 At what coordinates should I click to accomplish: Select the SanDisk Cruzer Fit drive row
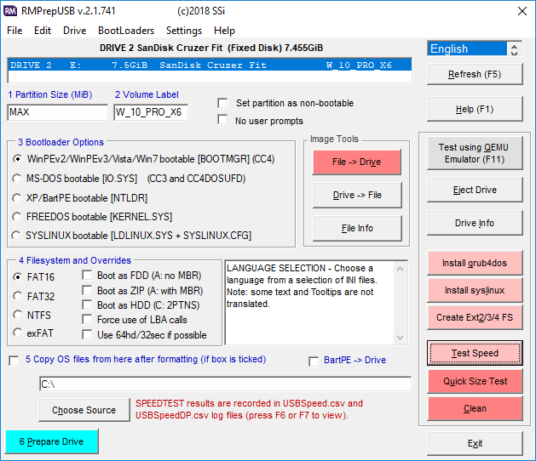[209, 65]
